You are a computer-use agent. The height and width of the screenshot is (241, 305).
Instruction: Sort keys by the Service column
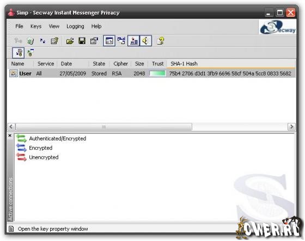tap(46, 64)
